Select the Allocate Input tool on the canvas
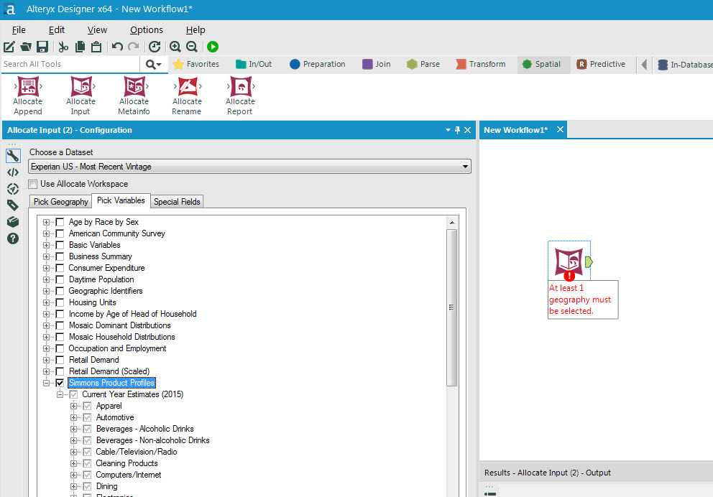Screen dimensions: 713x497 point(569,261)
